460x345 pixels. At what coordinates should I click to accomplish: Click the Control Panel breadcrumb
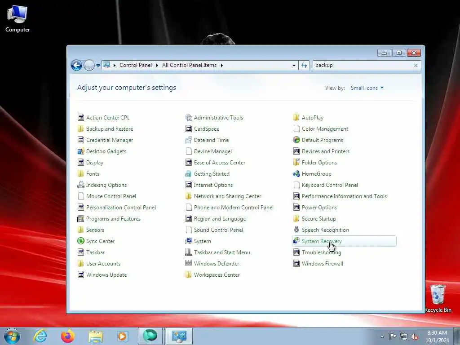click(x=136, y=65)
